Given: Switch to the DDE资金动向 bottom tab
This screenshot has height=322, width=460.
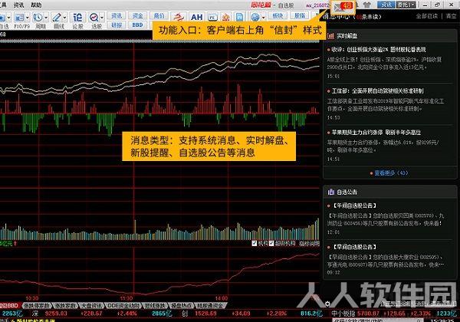Looking at the screenshot, I should point(123,306).
